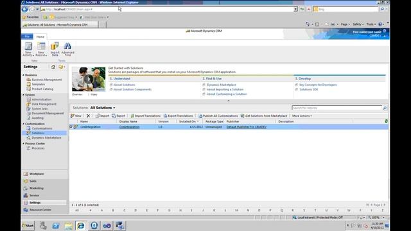This screenshot has height=231, width=411.
Task: Open the Solutions SDK link
Action: point(308,90)
